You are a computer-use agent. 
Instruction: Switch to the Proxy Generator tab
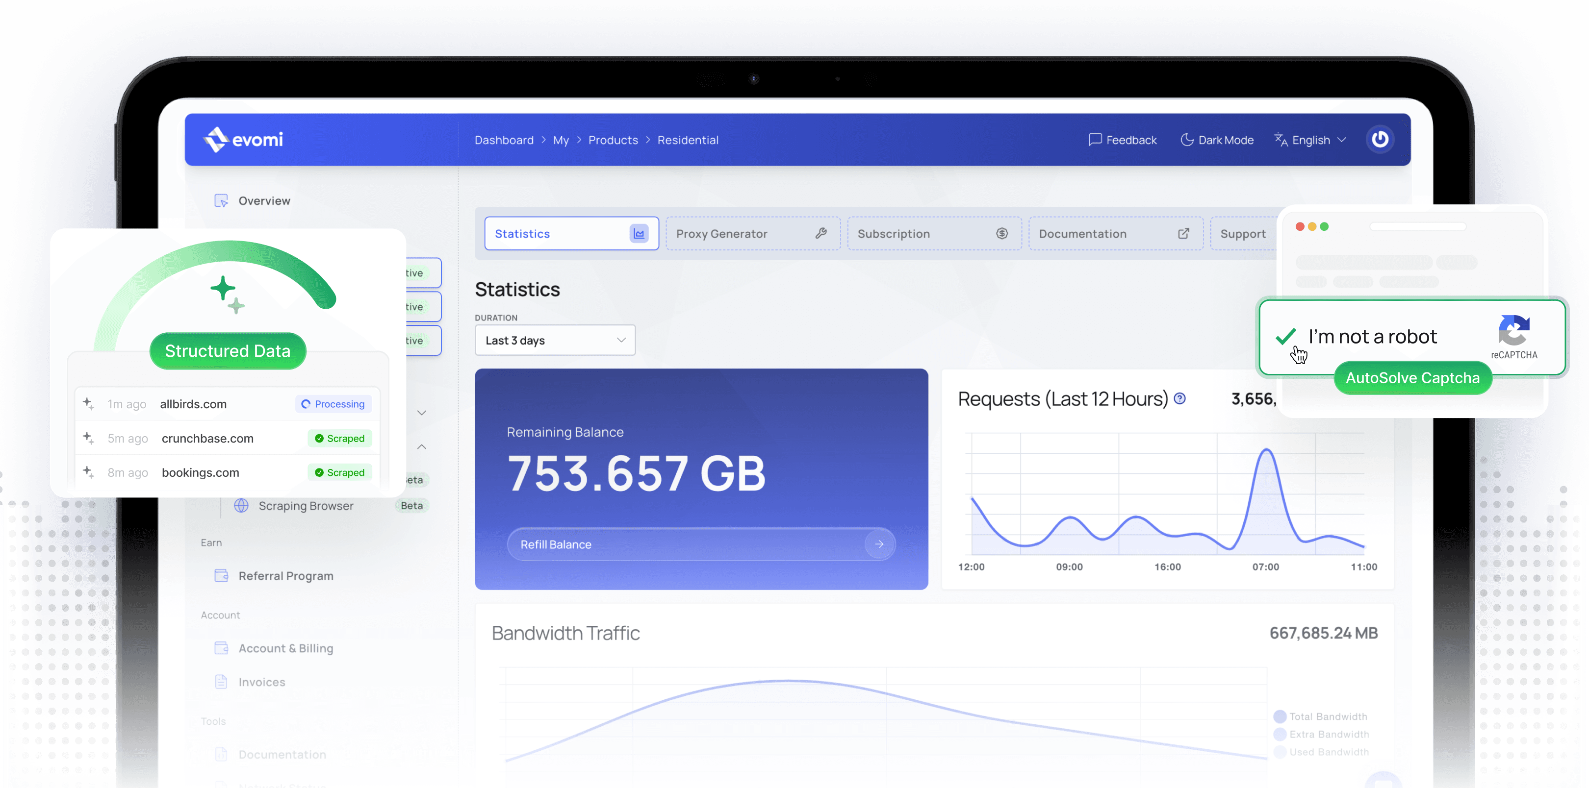click(752, 234)
